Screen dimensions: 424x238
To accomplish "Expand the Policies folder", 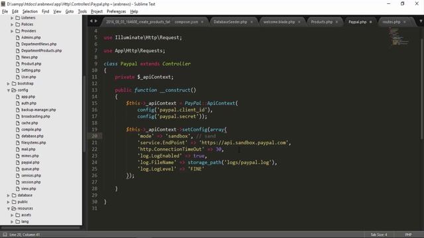I will (x=12, y=24).
